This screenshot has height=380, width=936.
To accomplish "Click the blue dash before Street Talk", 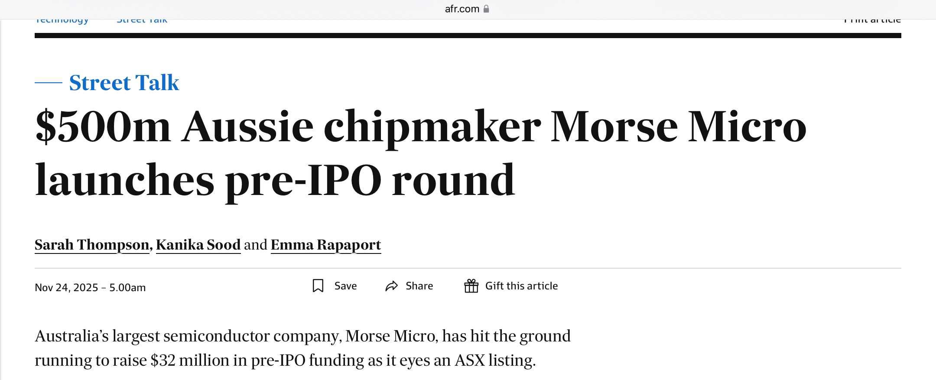I will [49, 82].
